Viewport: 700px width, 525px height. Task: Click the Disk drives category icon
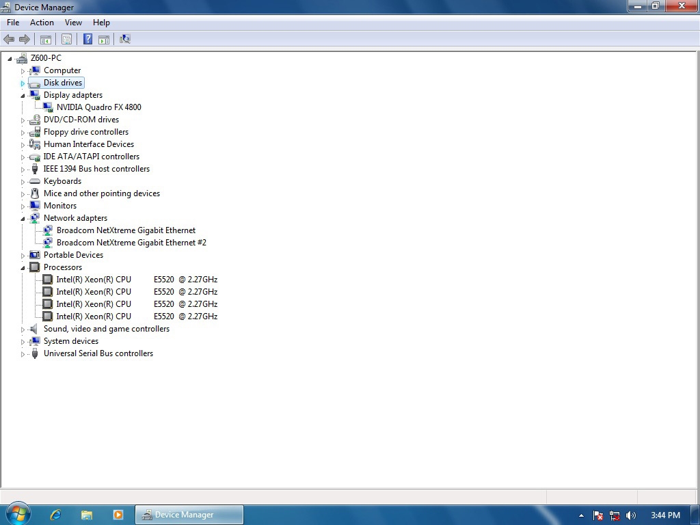click(35, 83)
